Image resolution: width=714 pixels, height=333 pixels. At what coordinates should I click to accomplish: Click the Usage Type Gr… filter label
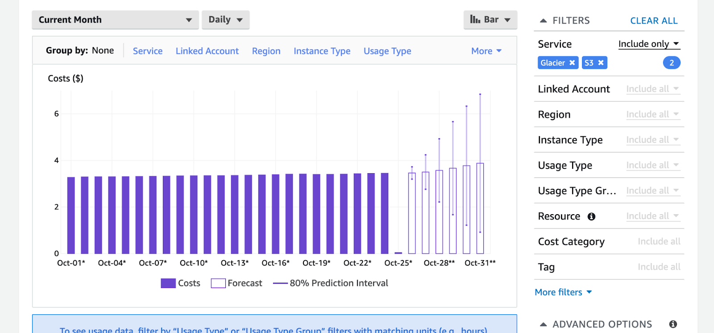577,191
